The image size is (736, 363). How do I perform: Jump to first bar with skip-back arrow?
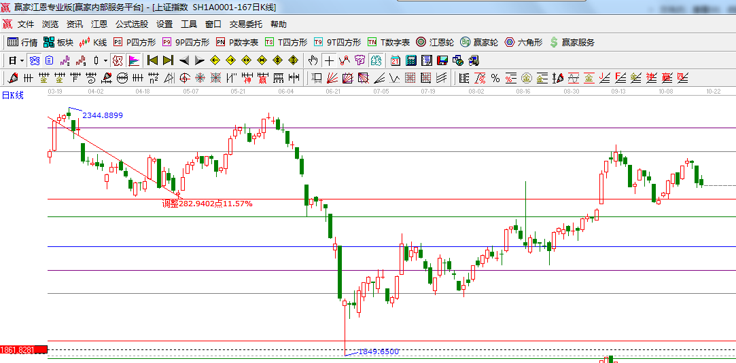(x=152, y=60)
